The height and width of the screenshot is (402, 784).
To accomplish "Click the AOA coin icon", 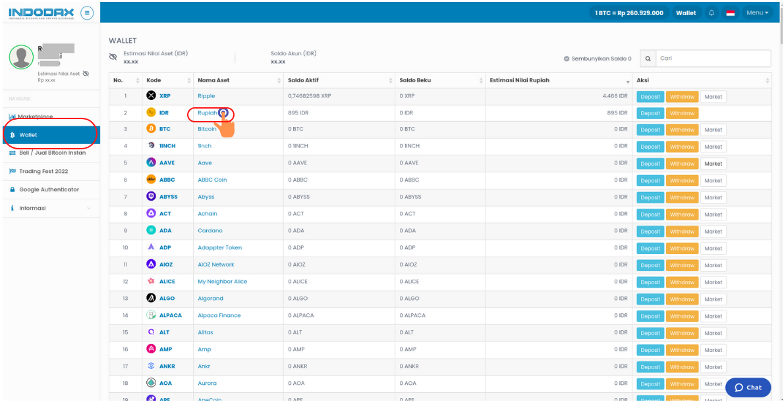I will (151, 383).
